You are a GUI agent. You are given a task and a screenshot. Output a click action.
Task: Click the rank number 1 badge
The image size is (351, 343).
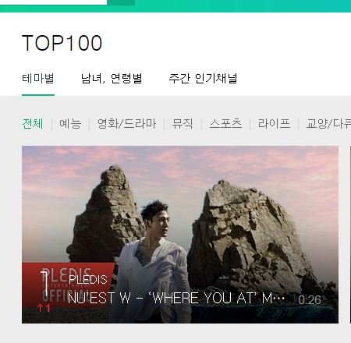click(44, 285)
